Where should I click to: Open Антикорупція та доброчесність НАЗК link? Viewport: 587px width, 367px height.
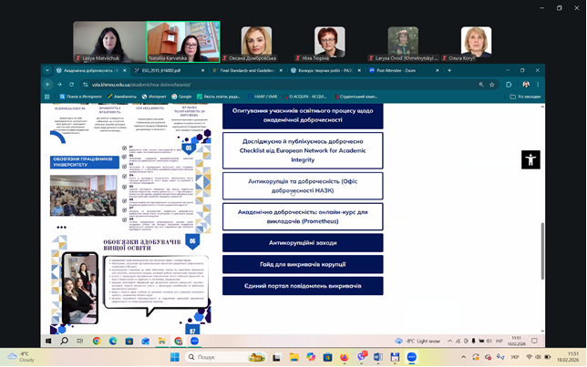(302, 185)
